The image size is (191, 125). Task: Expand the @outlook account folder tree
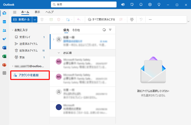(x=12, y=66)
